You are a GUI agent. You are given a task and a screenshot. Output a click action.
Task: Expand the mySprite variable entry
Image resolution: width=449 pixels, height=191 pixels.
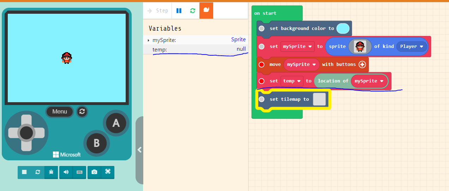click(149, 40)
